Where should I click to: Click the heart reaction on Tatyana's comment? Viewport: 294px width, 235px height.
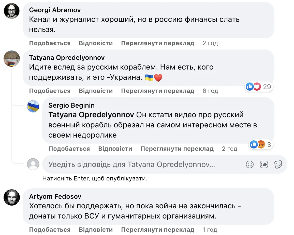pyautogui.click(x=258, y=87)
